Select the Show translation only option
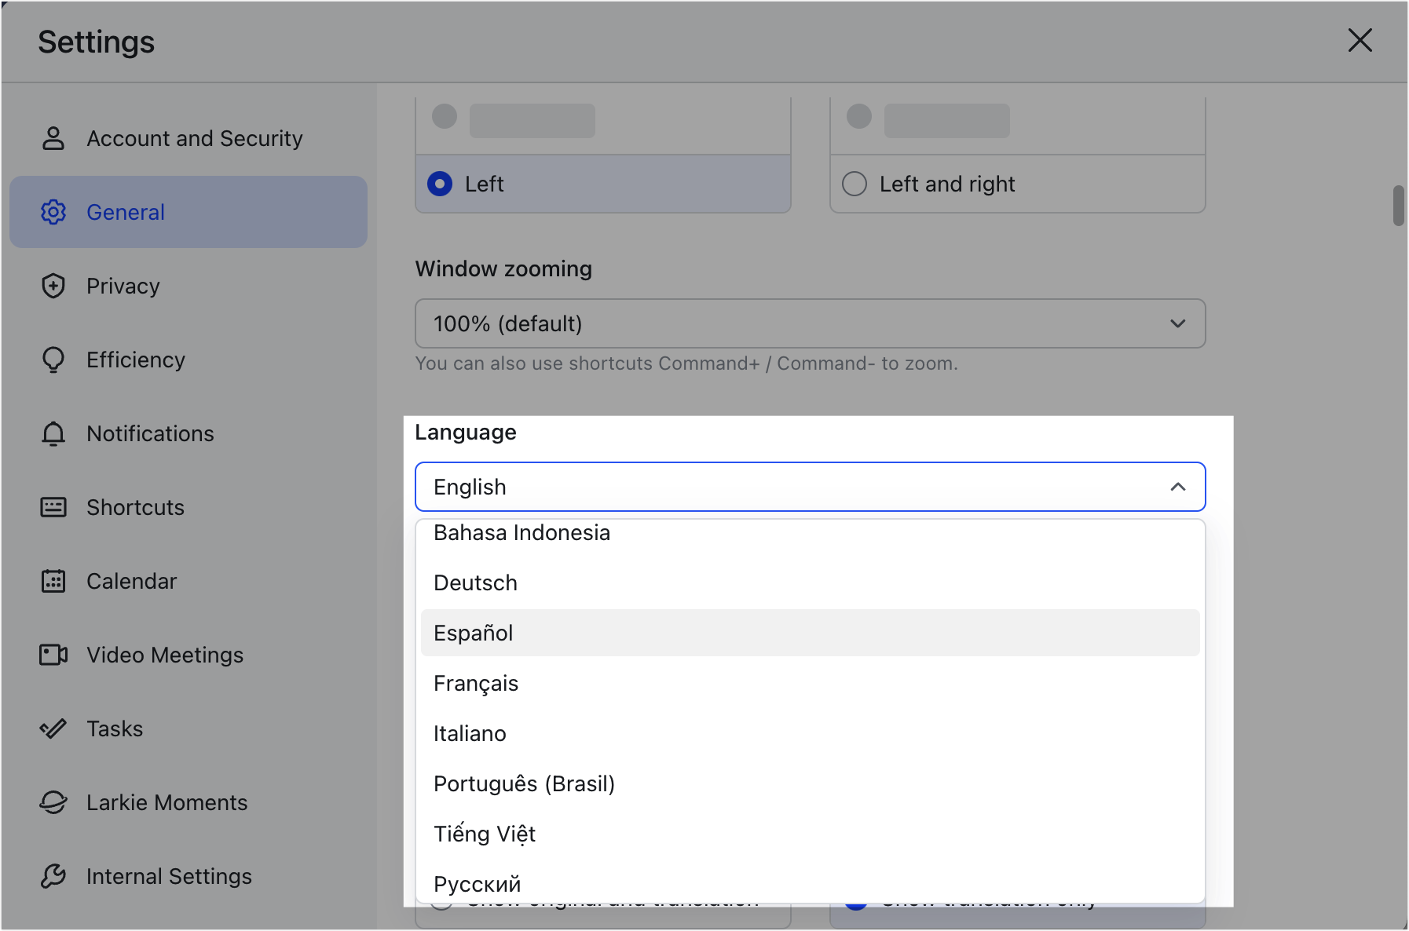 (857, 903)
